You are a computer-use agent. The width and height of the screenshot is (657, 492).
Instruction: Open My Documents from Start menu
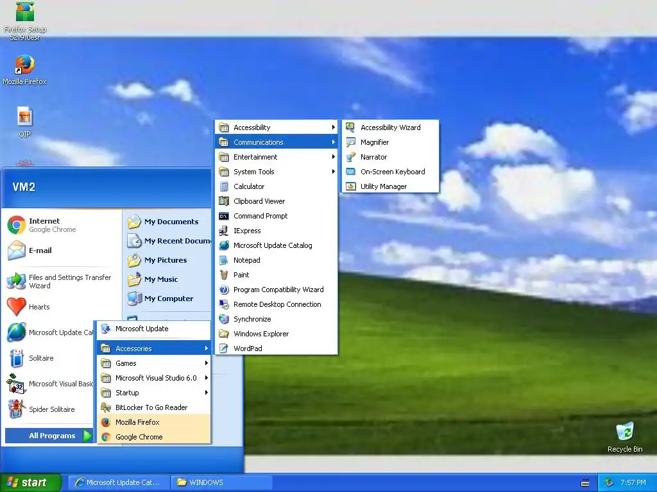click(x=169, y=221)
